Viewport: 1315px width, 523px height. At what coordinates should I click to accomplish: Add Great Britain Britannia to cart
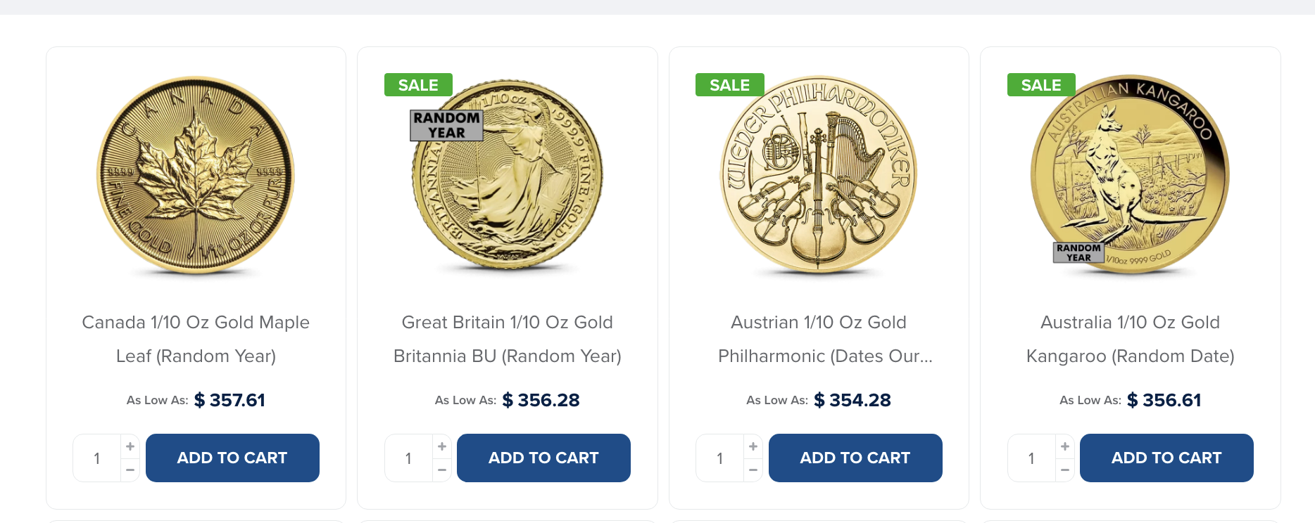543,458
